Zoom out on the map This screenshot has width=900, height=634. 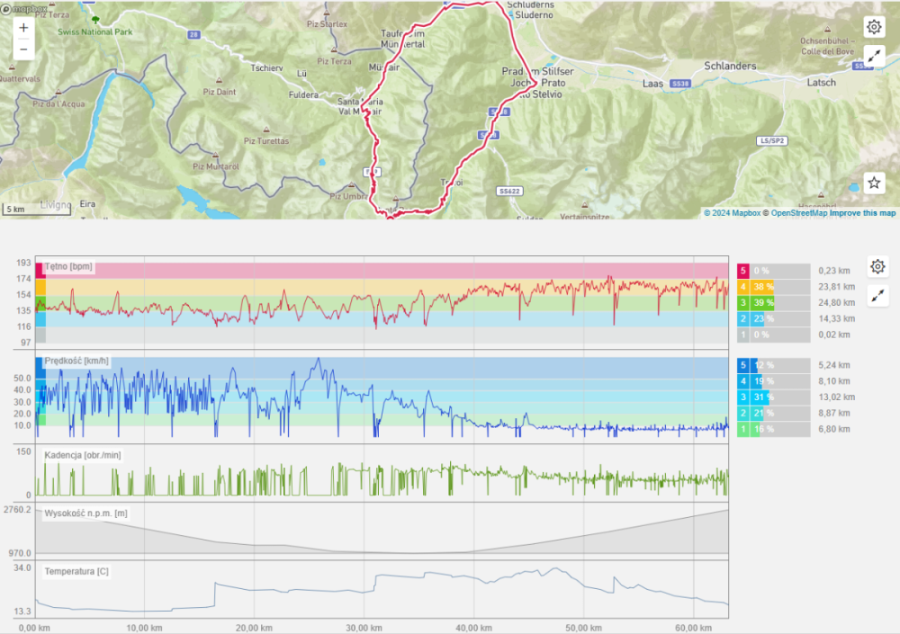point(23,49)
